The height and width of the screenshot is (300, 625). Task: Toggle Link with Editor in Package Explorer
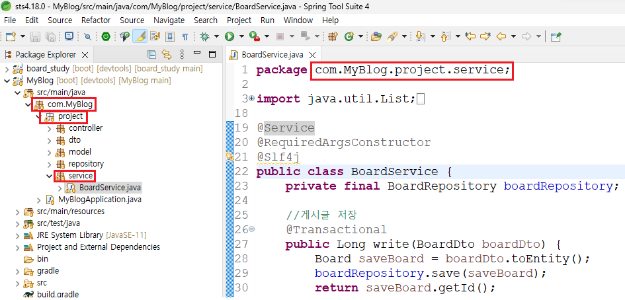coord(166,55)
